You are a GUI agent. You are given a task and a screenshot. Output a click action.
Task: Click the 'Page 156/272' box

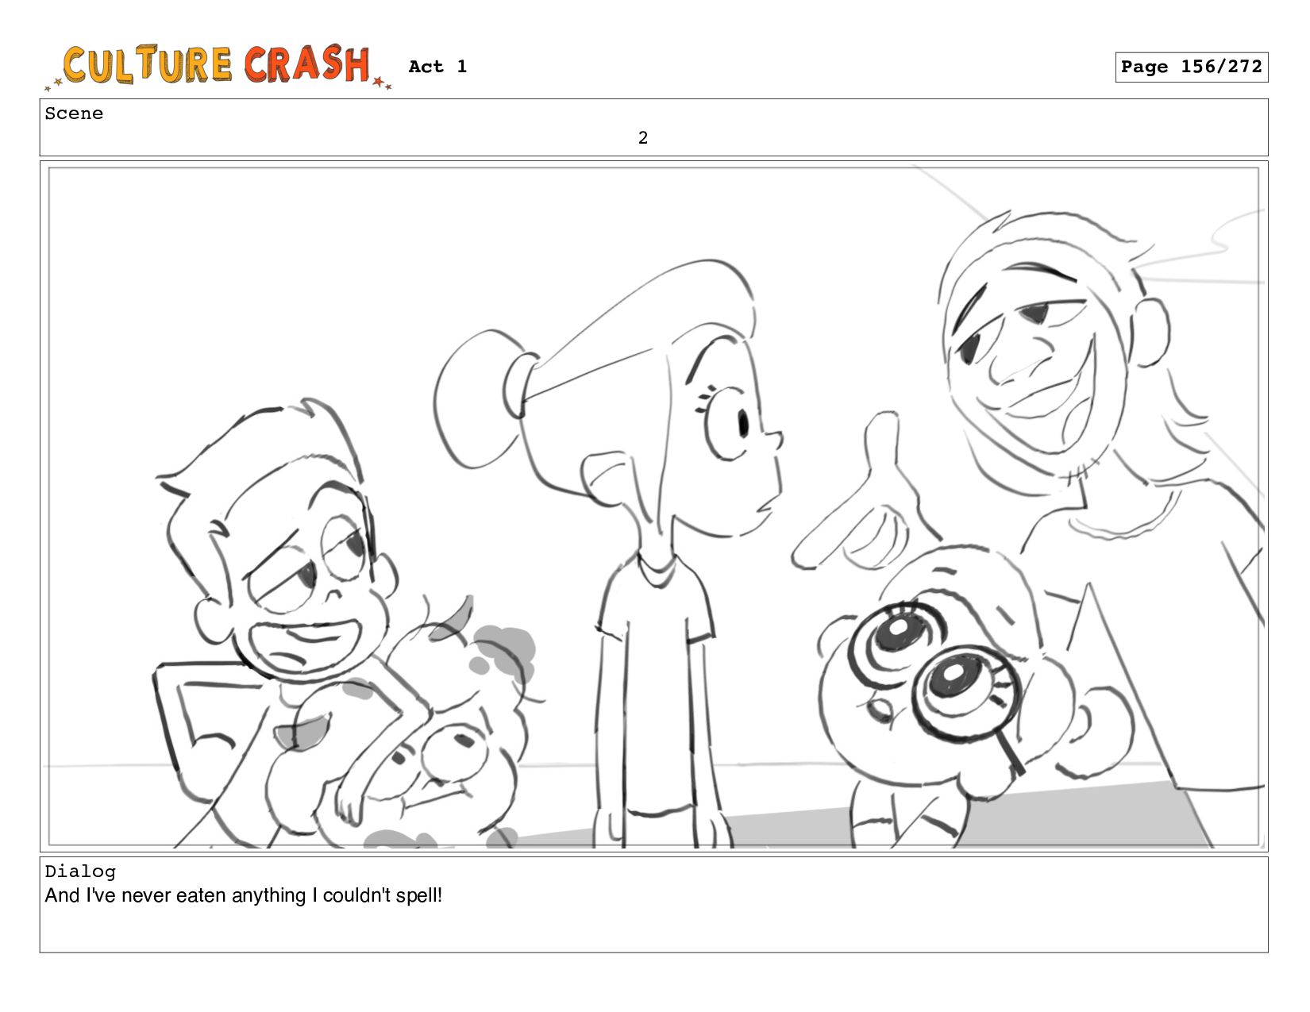(x=1191, y=67)
